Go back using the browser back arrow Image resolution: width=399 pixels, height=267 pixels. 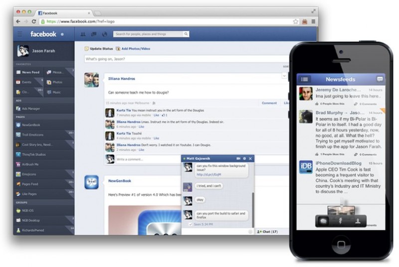click(x=18, y=21)
